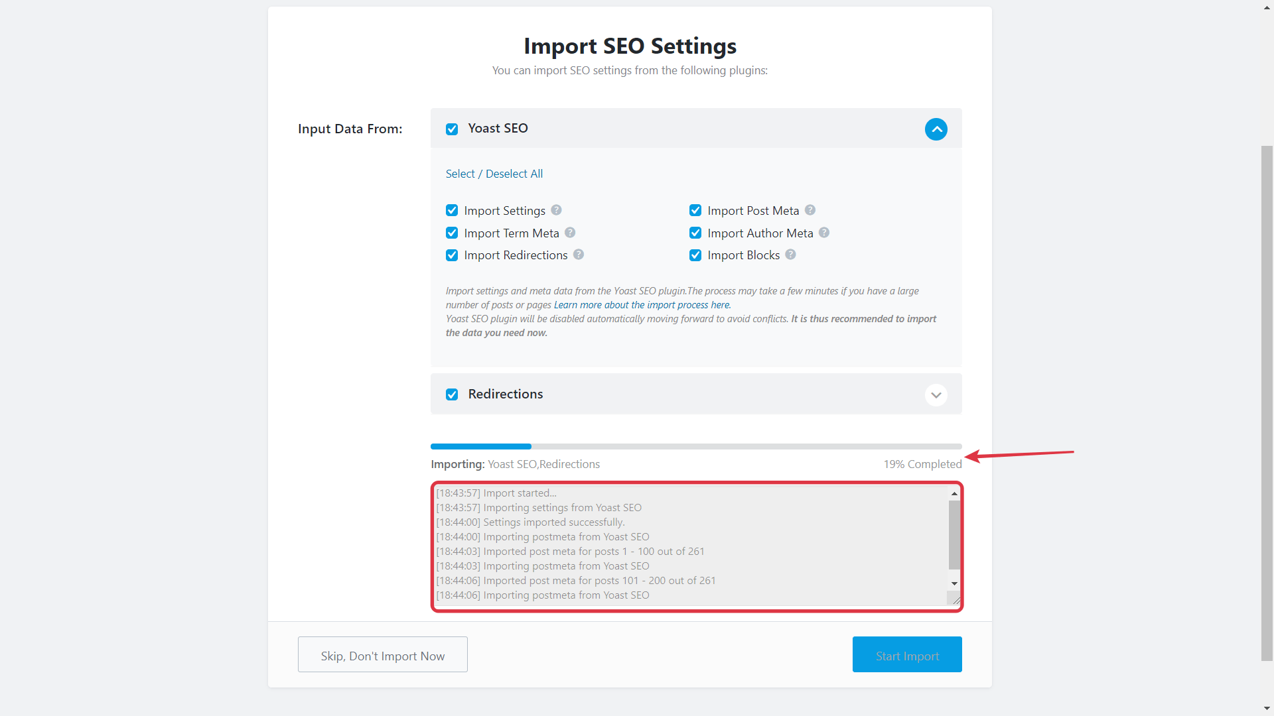Click page scrollbar down arrow
This screenshot has height=716, width=1274.
click(x=1267, y=709)
